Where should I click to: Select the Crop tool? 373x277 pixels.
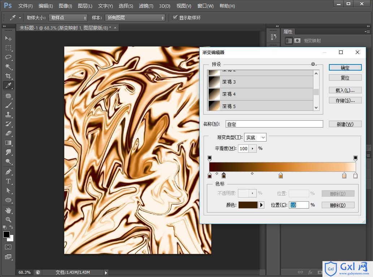[x=8, y=76]
